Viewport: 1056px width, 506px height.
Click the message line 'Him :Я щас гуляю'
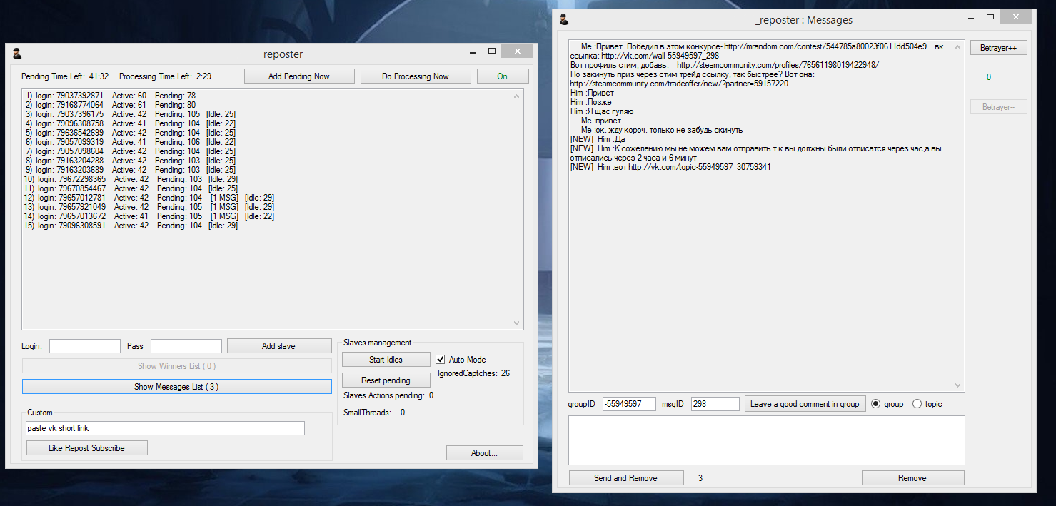pyautogui.click(x=602, y=111)
